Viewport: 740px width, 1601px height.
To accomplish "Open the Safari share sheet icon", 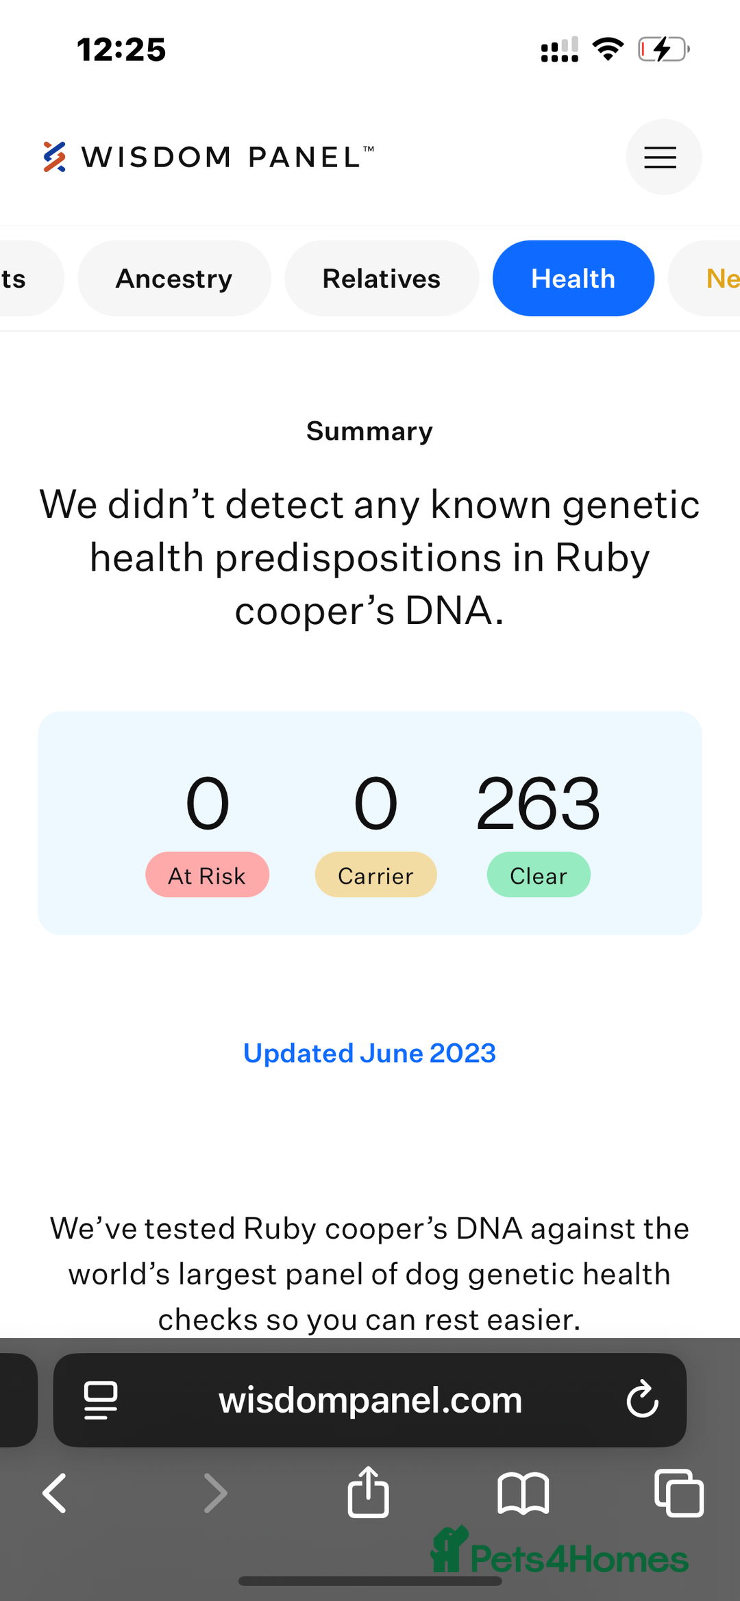I will coord(369,1491).
